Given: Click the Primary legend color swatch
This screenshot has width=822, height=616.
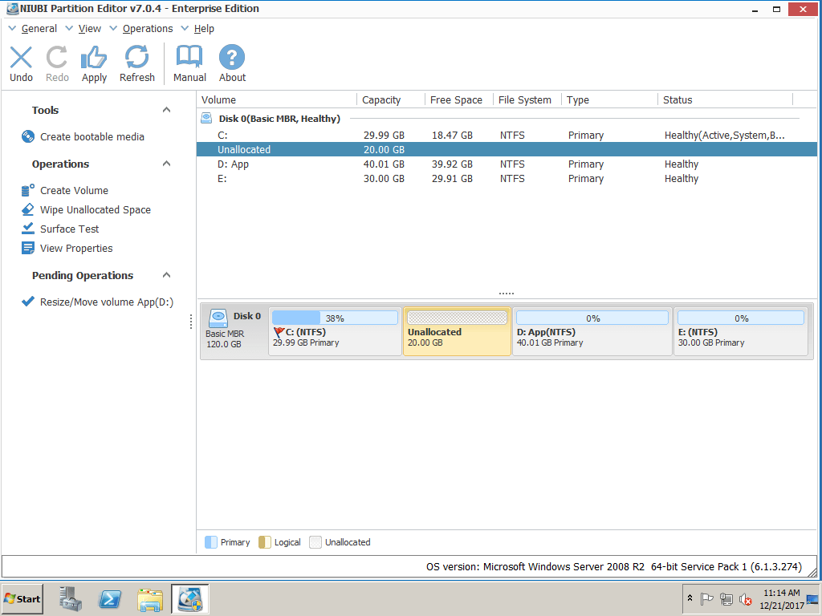Looking at the screenshot, I should pyautogui.click(x=211, y=542).
